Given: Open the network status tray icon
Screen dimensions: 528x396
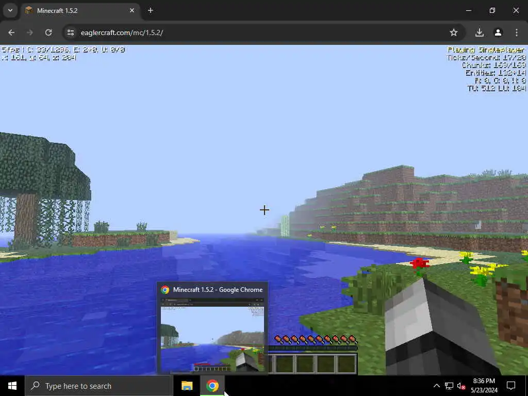Looking at the screenshot, I should coord(449,386).
